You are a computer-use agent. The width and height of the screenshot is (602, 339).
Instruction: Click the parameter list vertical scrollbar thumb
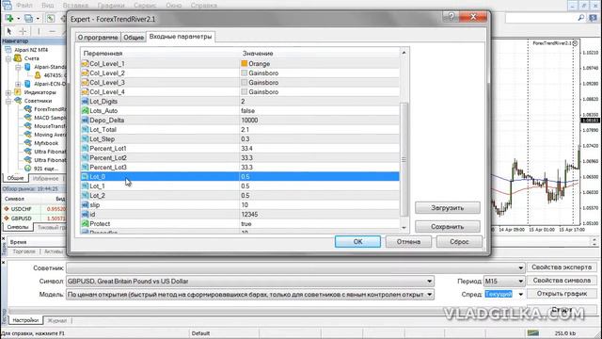[404, 159]
